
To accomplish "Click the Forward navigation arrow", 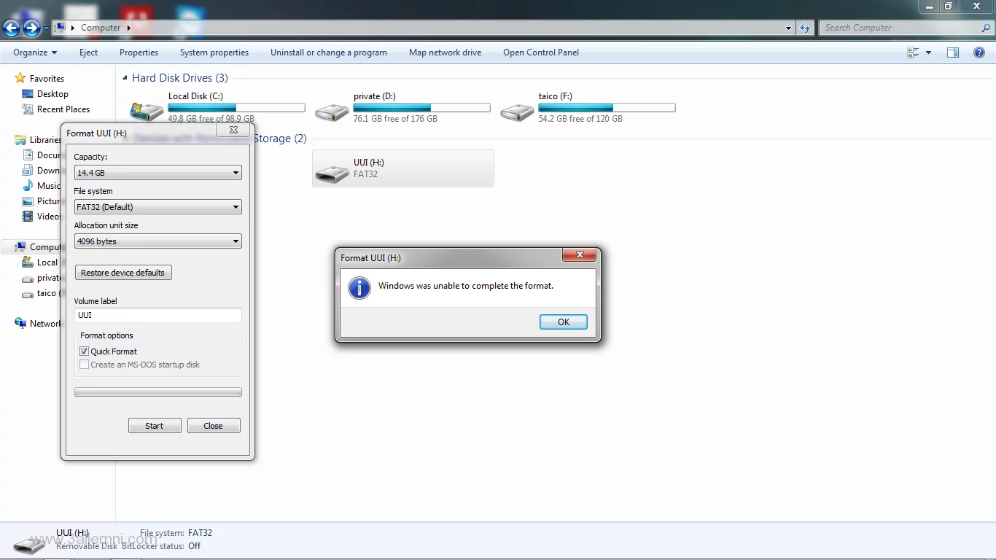I will pyautogui.click(x=31, y=28).
